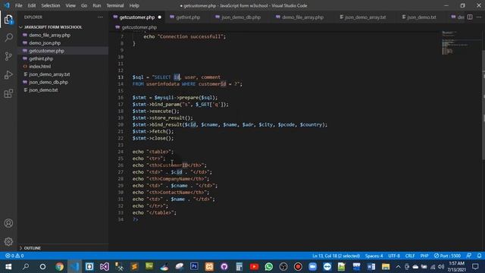The height and width of the screenshot is (273, 485).
Task: Open the Terminal menu
Action: click(x=115, y=5)
